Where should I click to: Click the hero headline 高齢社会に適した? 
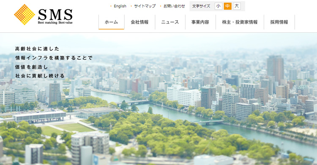[37, 49]
